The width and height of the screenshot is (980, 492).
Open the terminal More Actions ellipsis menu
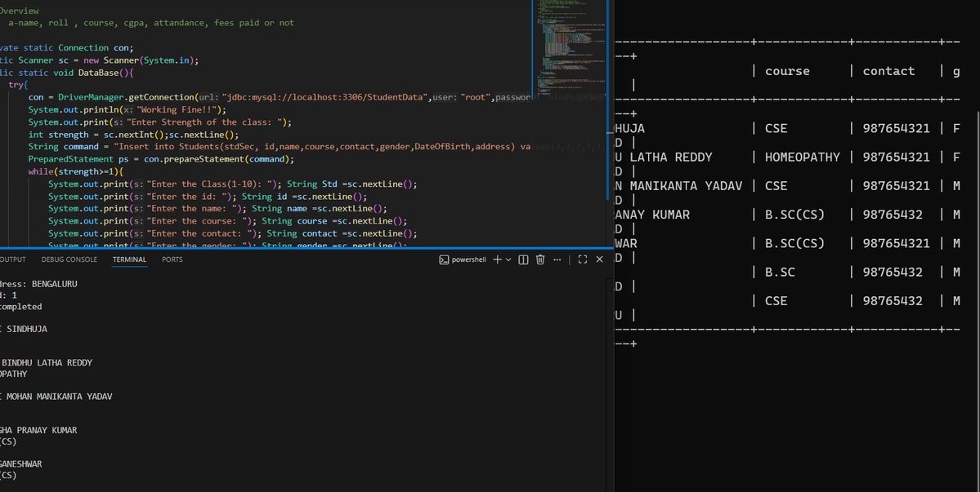click(557, 259)
